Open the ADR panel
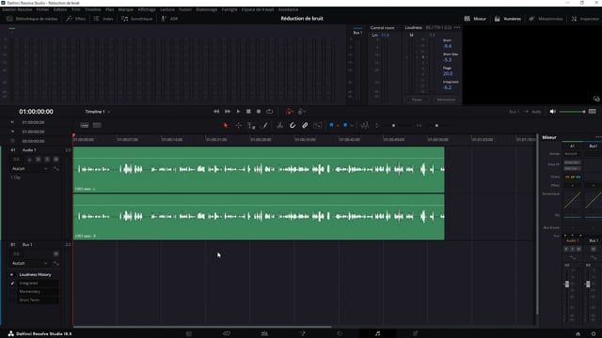602x338 pixels. coord(169,19)
